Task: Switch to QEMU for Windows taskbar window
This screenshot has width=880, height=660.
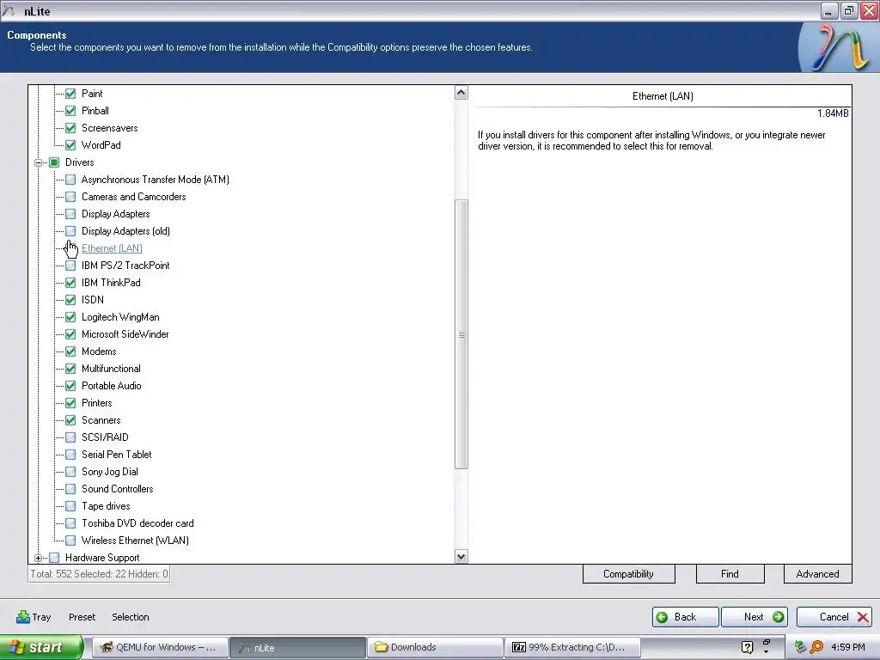Action: [x=159, y=647]
